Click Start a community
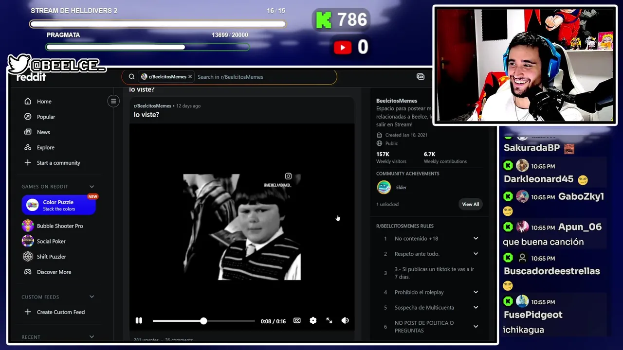Screen dimensions: 623x350 (58, 163)
